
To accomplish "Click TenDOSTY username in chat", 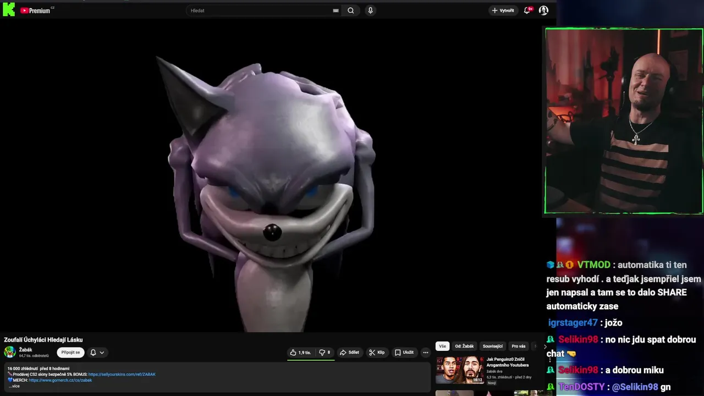I will point(581,387).
